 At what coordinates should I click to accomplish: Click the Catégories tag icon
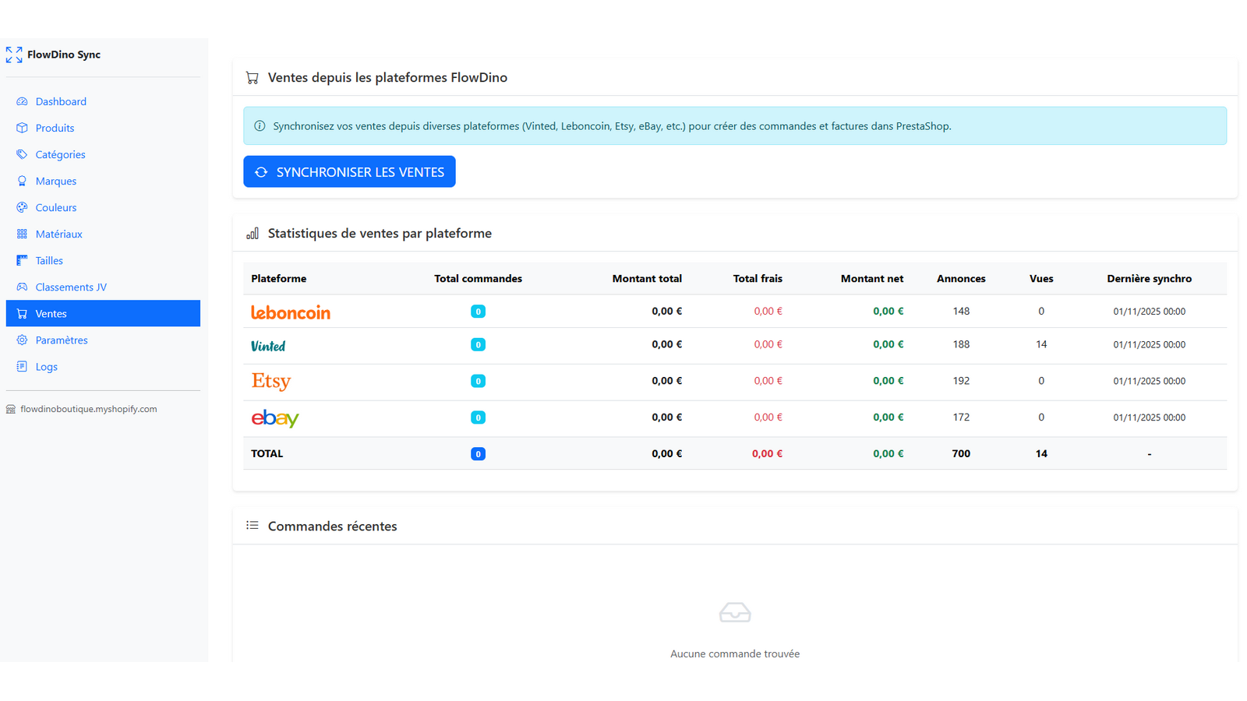coord(22,154)
